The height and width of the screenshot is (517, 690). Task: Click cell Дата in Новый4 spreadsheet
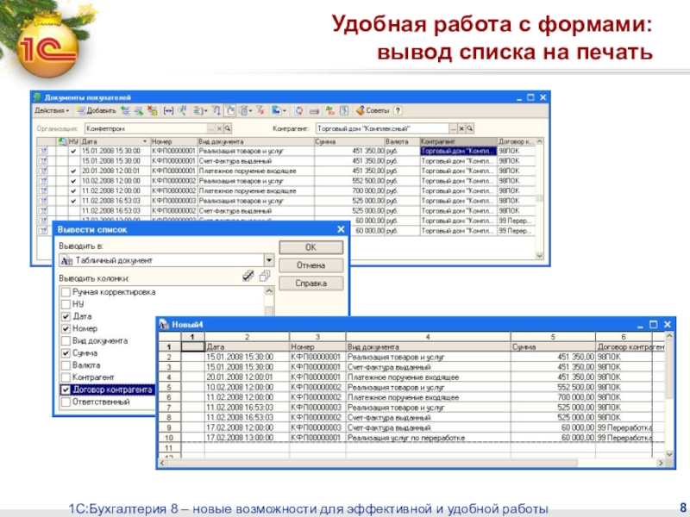247,347
